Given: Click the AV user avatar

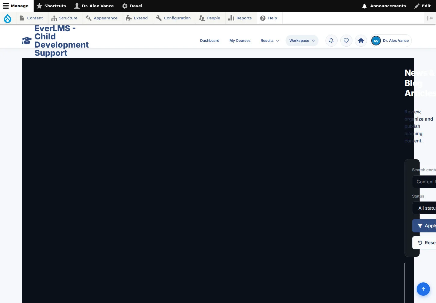Looking at the screenshot, I should 376,41.
